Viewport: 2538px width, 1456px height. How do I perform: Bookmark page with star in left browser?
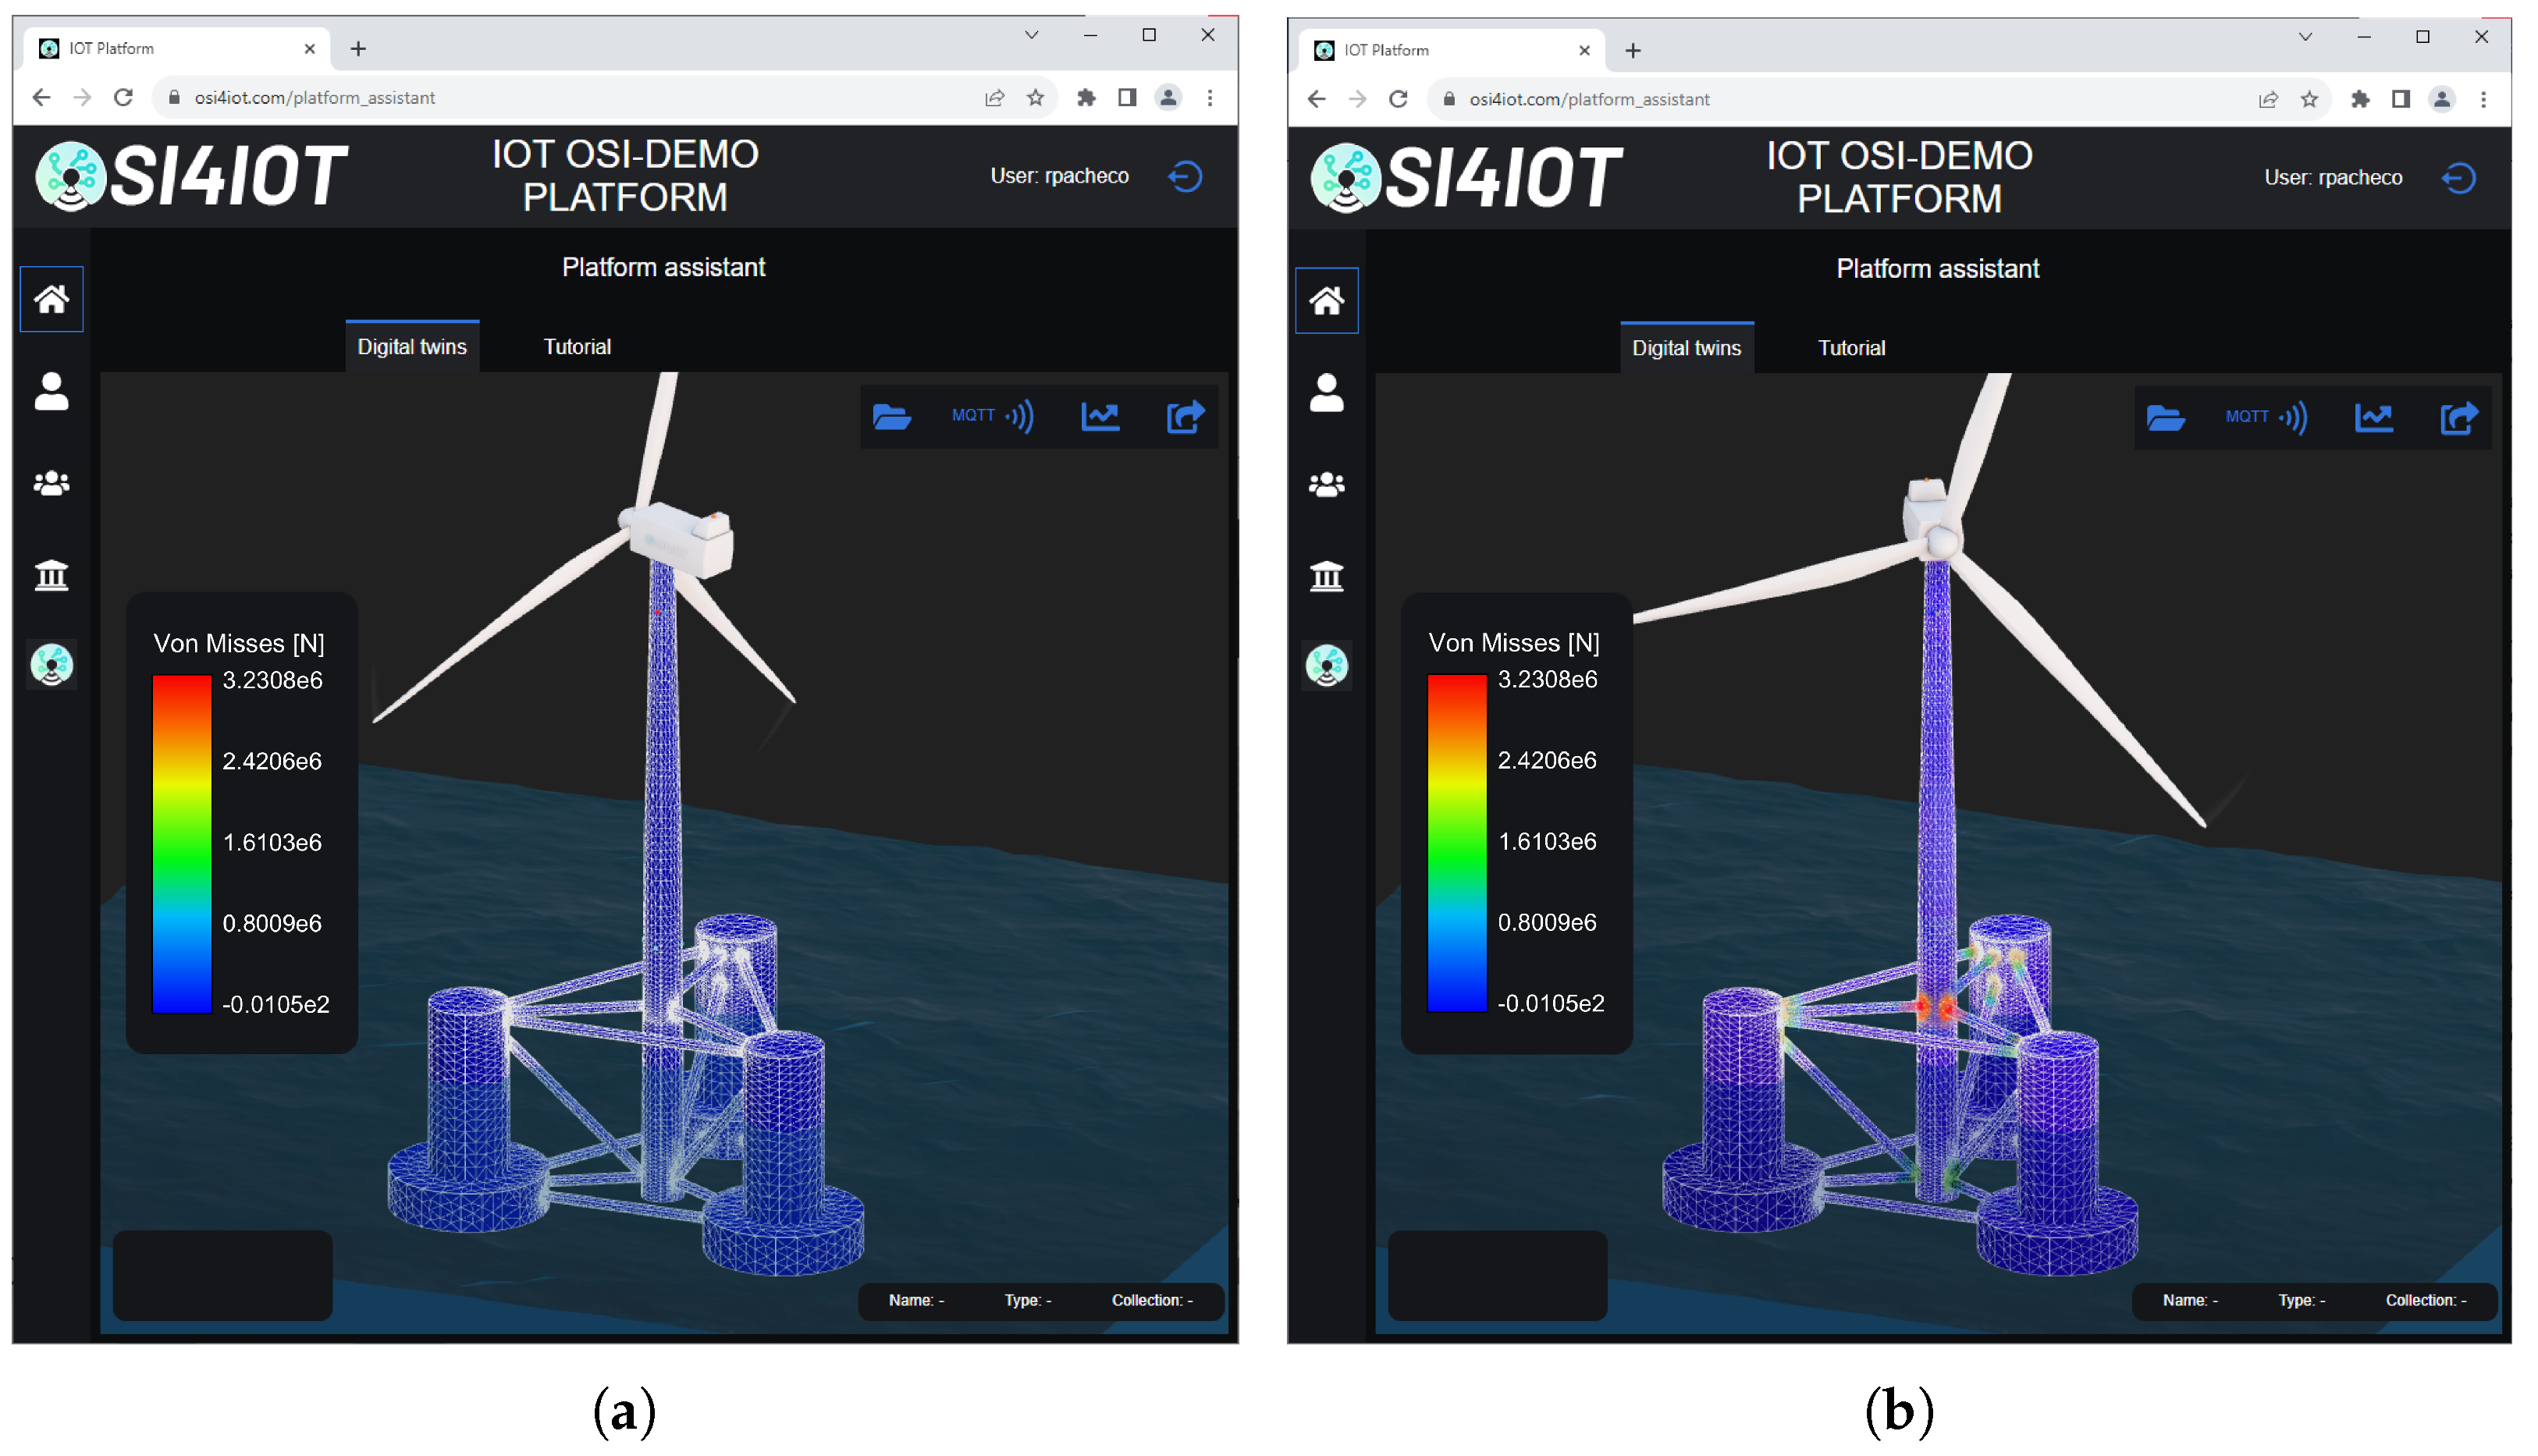1035,98
